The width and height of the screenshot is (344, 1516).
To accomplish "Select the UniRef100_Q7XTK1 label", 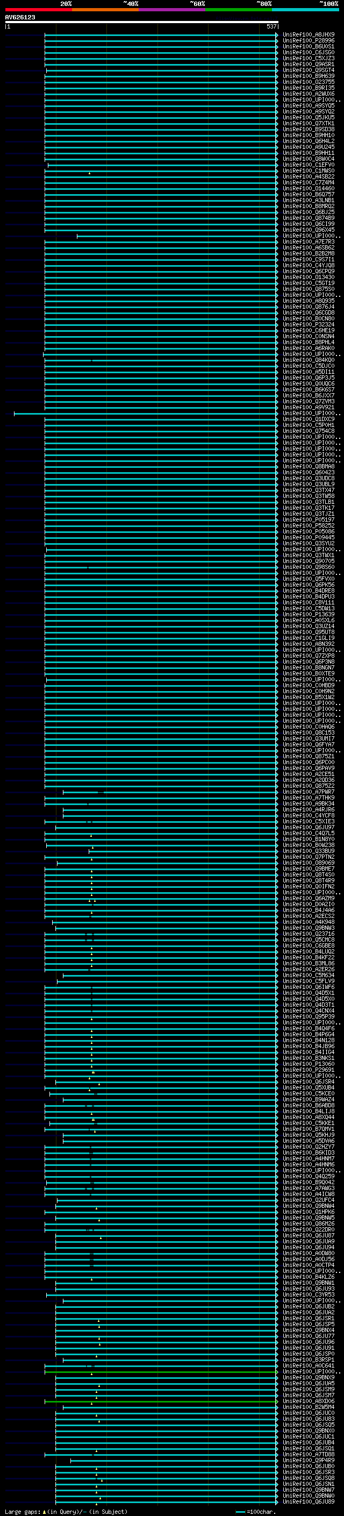I will 309,124.
